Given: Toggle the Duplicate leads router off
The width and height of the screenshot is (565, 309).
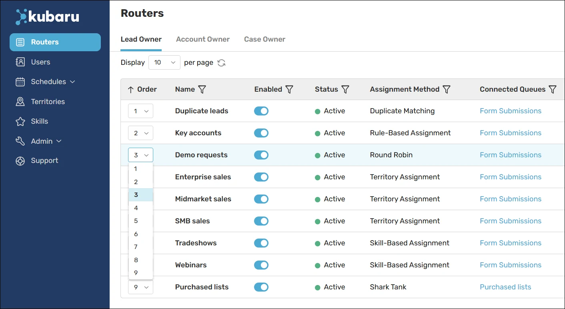Looking at the screenshot, I should (261, 111).
